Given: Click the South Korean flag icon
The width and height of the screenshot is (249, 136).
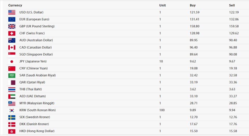Looking at the screenshot, I should pyautogui.click(x=12, y=110).
